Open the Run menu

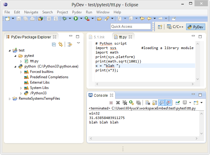click(89, 12)
